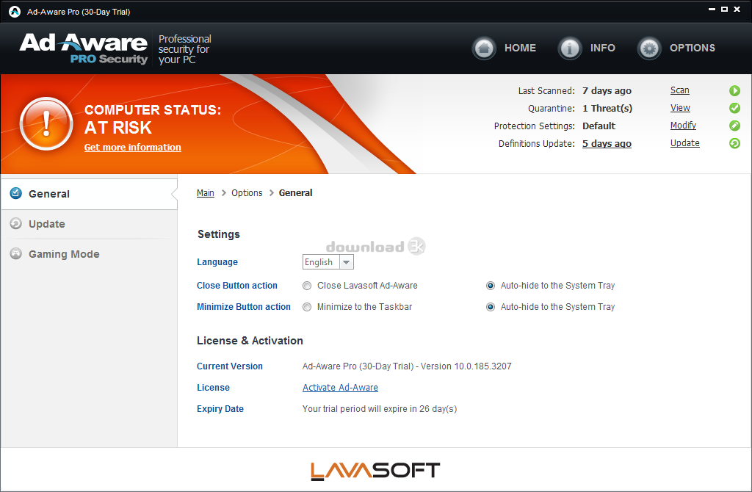Image resolution: width=752 pixels, height=492 pixels.
Task: Open the HOME menu label
Action: coord(521,48)
